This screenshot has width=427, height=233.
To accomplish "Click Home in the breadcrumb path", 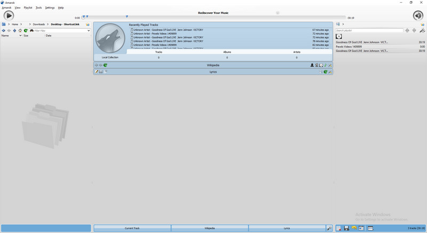I will pyautogui.click(x=15, y=24).
